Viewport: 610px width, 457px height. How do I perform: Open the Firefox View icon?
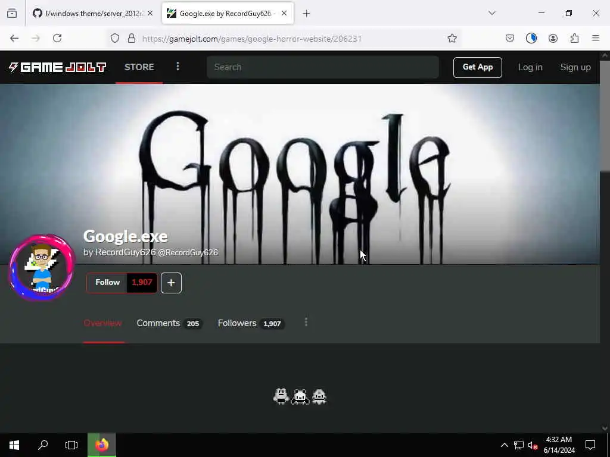coord(12,14)
